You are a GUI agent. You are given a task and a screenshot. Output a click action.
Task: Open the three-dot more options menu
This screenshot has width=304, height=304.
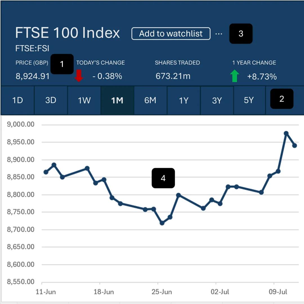[x=219, y=34]
